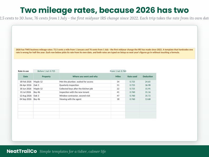Click the deduction value 13.68
The image size is (209, 157).
[148, 99]
